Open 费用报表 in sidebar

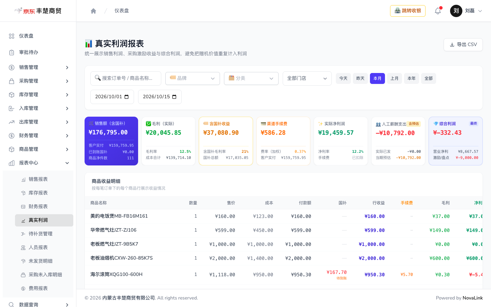click(44, 289)
